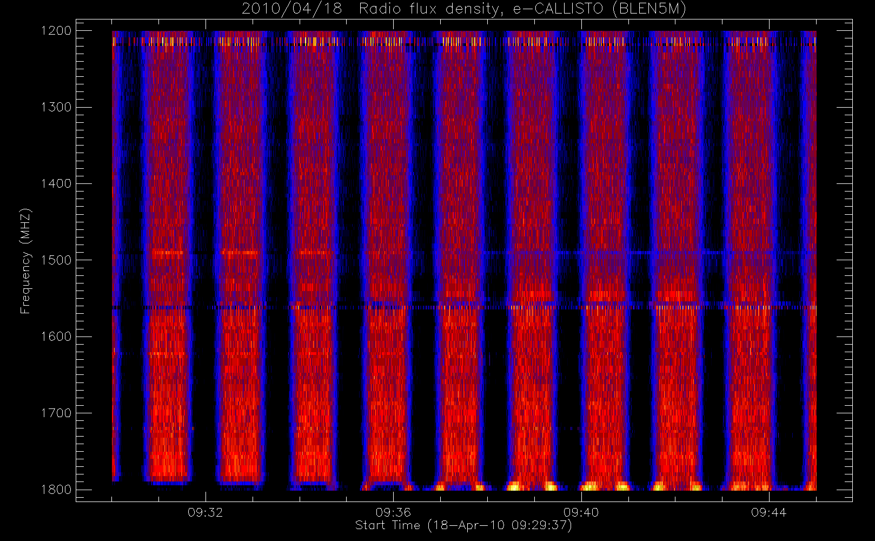Click the '09:44' time tick label
Image resolution: width=875 pixels, height=541 pixels.
(x=768, y=512)
